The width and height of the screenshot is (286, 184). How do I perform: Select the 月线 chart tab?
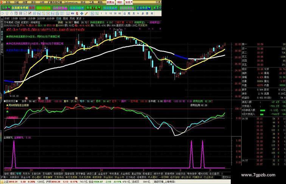[72, 19]
